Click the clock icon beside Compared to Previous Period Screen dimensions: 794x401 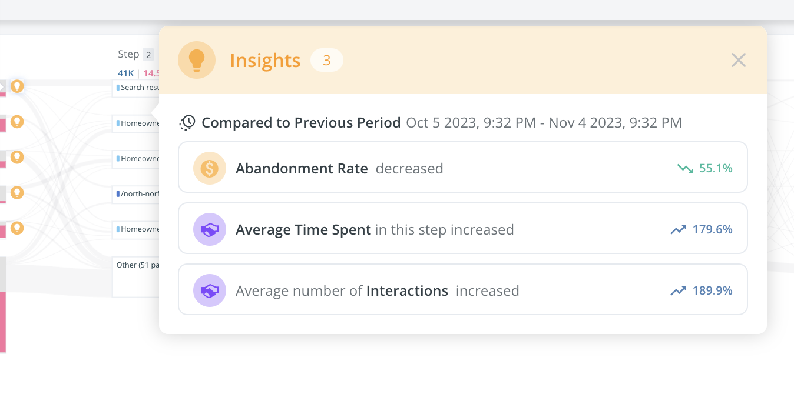187,123
